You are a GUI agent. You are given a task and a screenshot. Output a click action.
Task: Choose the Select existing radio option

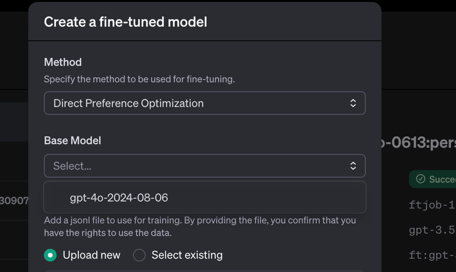tap(139, 255)
